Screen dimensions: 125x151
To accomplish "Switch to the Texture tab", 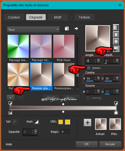I will [84, 17].
